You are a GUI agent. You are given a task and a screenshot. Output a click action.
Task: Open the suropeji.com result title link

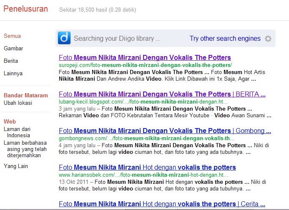[145, 57]
